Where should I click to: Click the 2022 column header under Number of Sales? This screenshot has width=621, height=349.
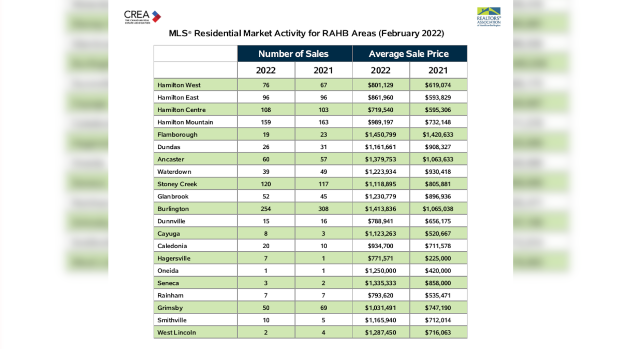coord(265,70)
